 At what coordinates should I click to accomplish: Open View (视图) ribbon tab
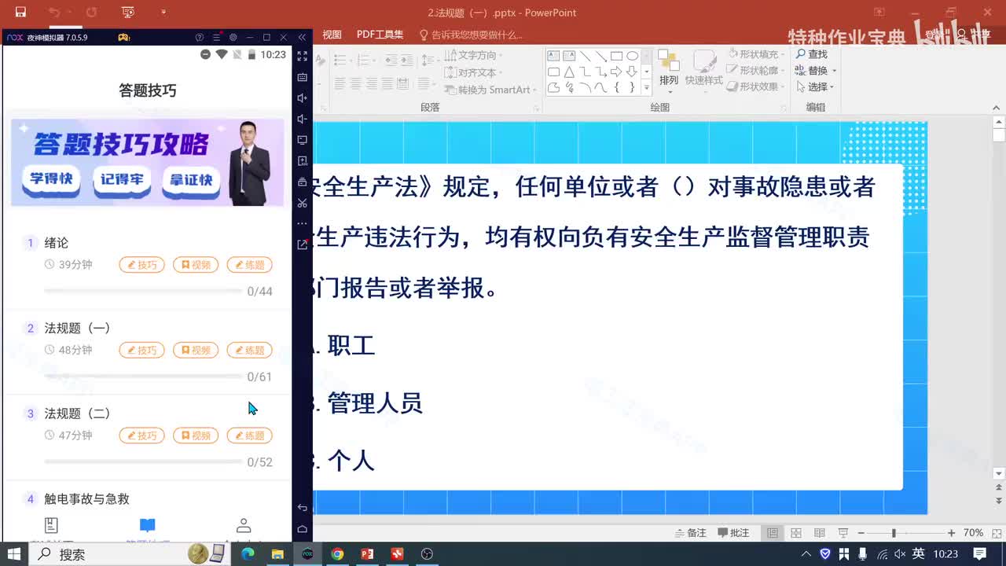point(332,35)
